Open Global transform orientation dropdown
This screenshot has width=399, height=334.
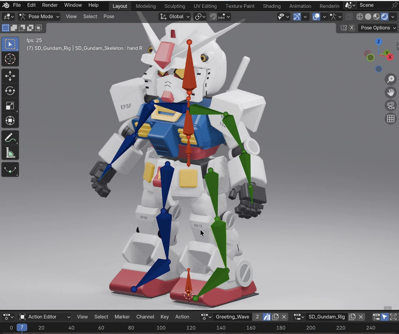coord(175,17)
